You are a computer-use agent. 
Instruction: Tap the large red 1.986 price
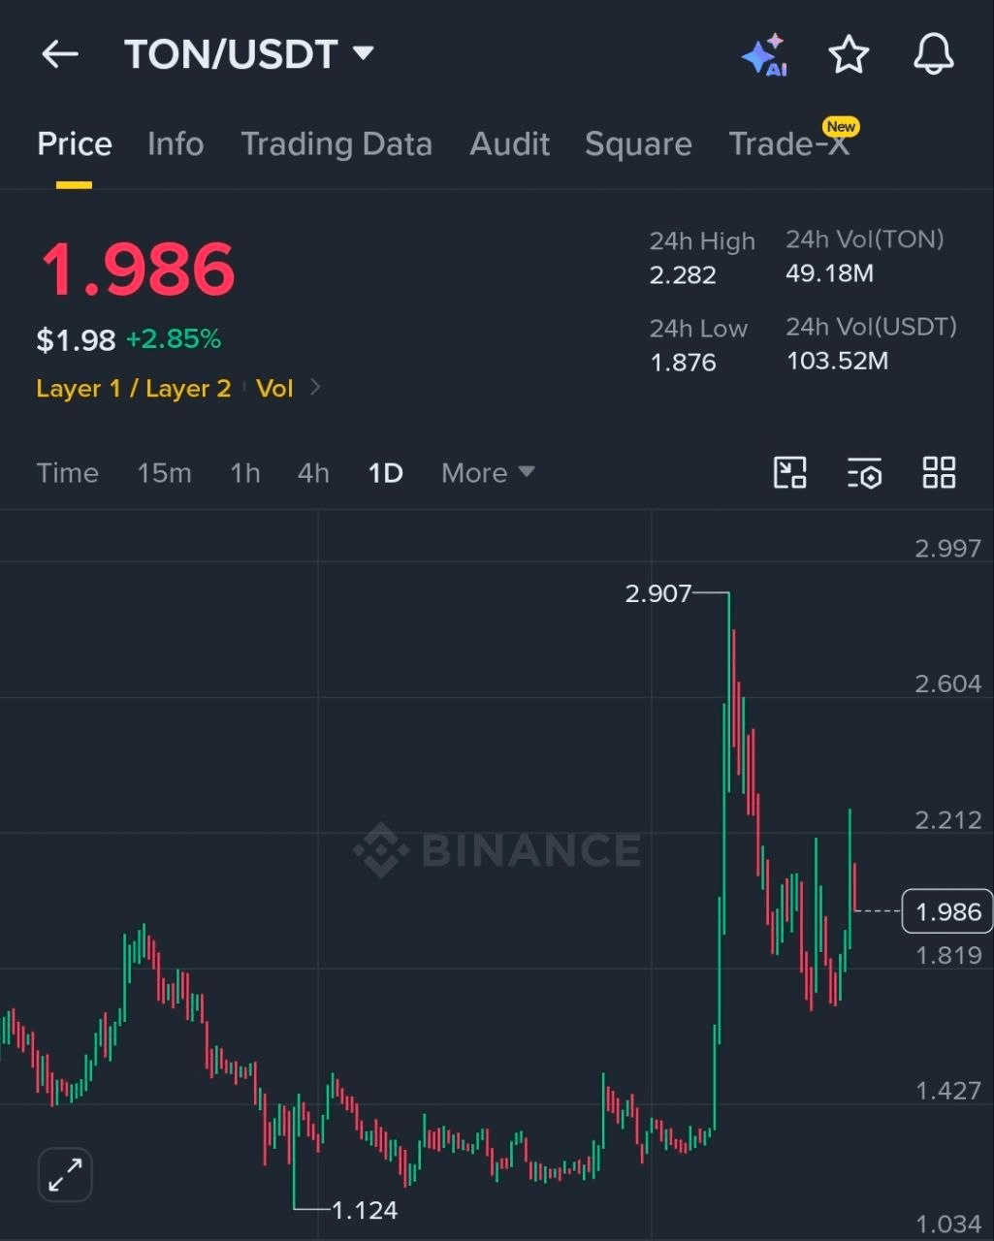138,269
